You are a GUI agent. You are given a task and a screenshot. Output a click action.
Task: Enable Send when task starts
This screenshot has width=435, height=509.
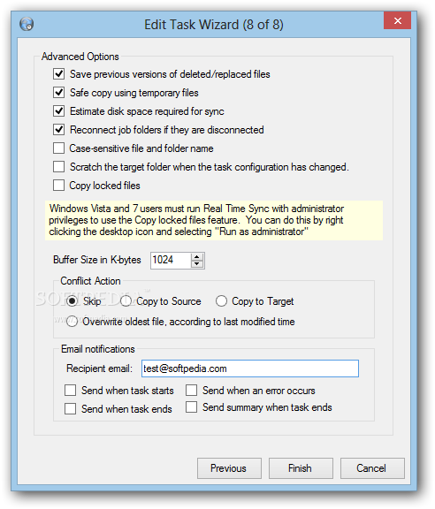click(x=70, y=391)
